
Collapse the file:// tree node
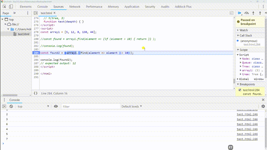5,24
